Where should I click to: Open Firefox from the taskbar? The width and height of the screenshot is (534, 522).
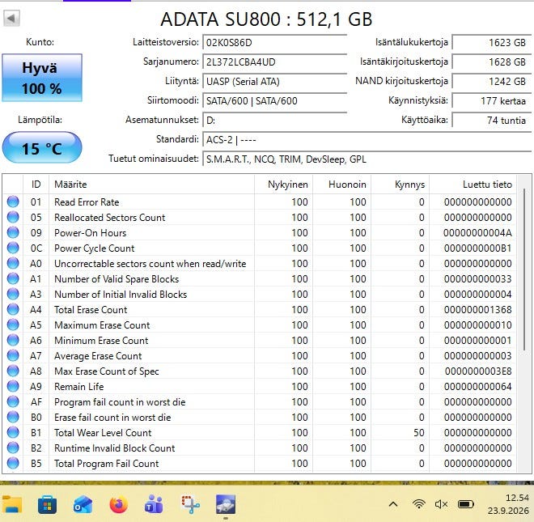coord(118,504)
